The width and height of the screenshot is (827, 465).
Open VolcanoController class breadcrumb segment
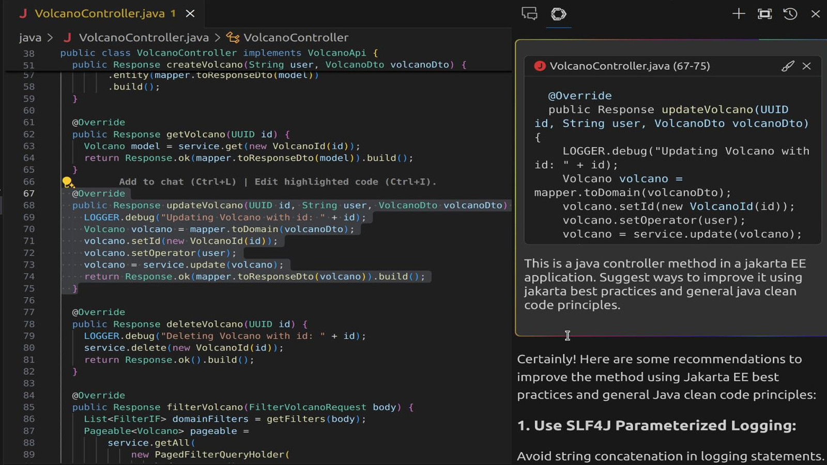[x=296, y=38]
